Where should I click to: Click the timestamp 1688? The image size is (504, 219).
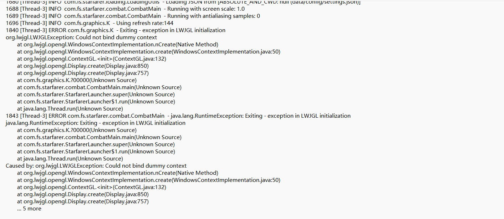click(12, 9)
